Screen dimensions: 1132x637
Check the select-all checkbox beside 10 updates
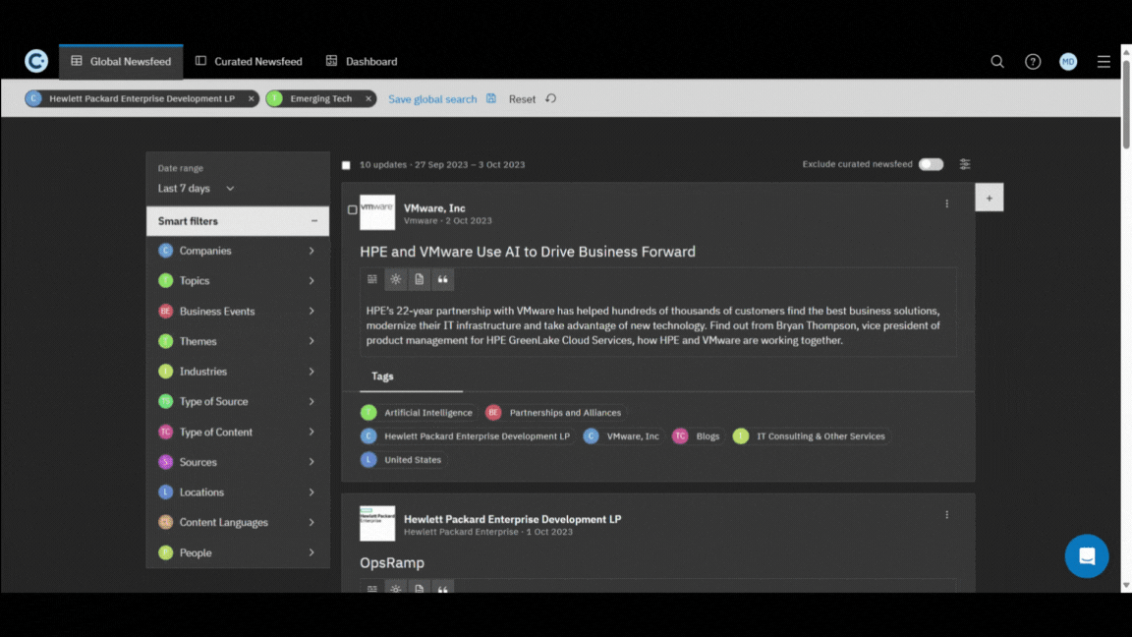click(346, 164)
